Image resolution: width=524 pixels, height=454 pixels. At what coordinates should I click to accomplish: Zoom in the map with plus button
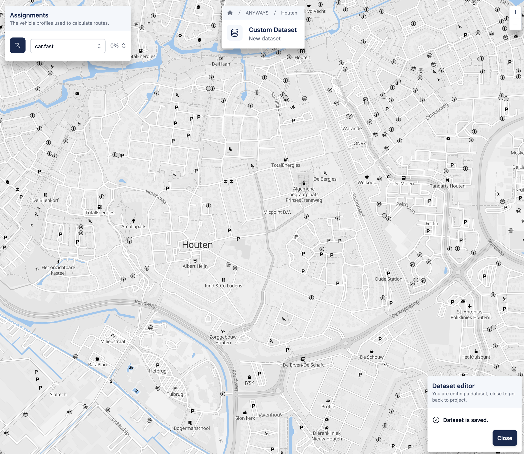(x=515, y=12)
